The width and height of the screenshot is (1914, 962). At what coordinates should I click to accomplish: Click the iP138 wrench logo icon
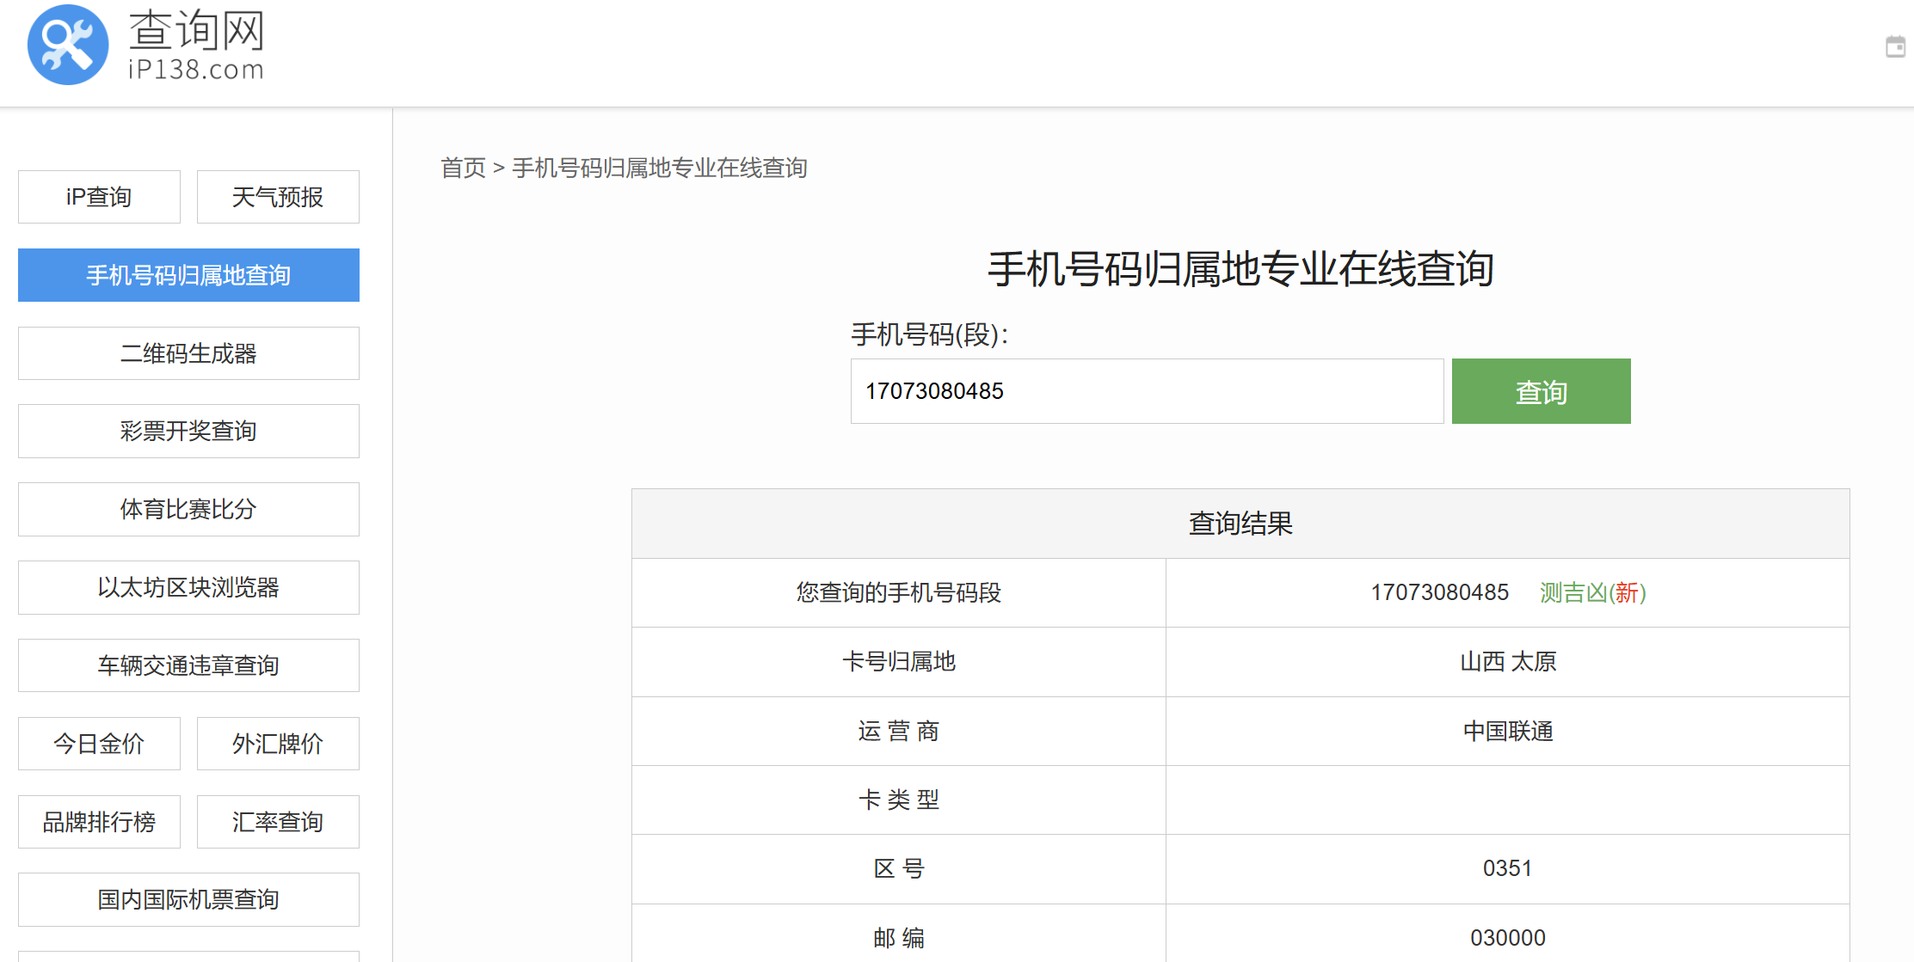(x=68, y=45)
